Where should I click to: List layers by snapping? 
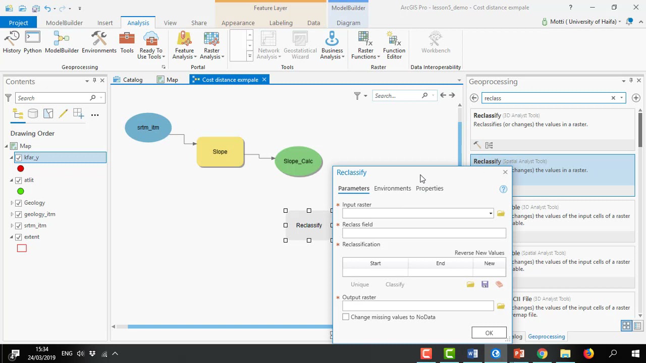pyautogui.click(x=78, y=114)
